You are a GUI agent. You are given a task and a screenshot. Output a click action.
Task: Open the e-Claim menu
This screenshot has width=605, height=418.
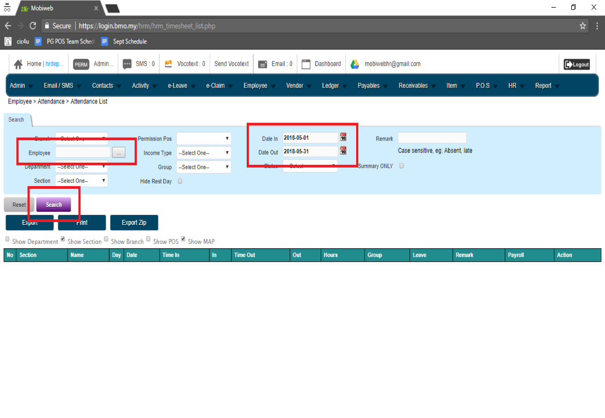pos(219,85)
